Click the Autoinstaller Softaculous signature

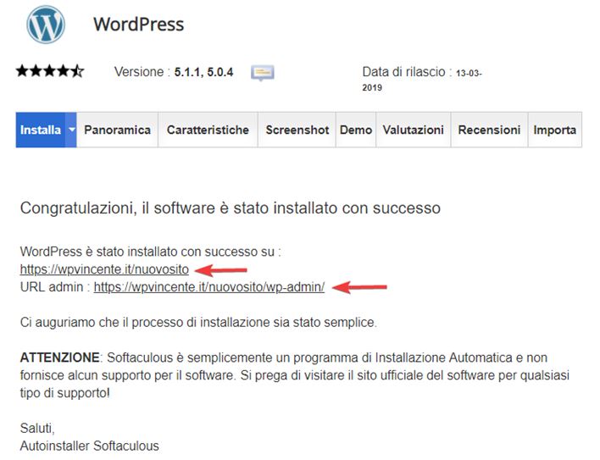pyautogui.click(x=89, y=446)
